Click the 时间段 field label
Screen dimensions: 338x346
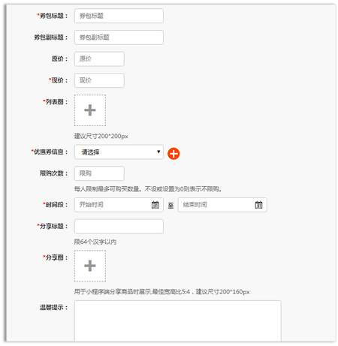point(55,205)
